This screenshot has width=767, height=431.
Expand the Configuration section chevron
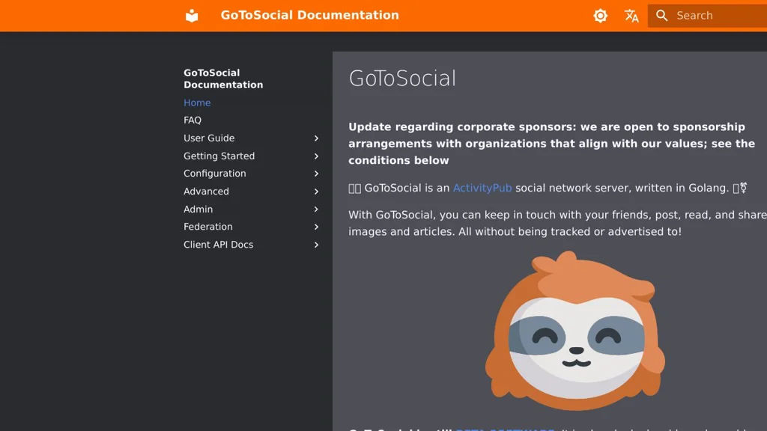[x=316, y=174]
